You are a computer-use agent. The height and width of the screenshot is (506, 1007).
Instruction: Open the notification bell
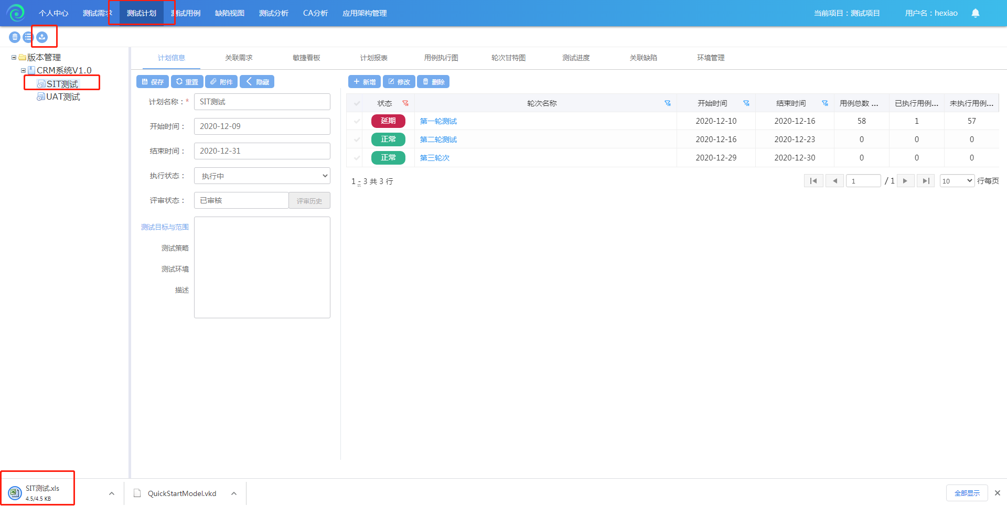pos(975,13)
